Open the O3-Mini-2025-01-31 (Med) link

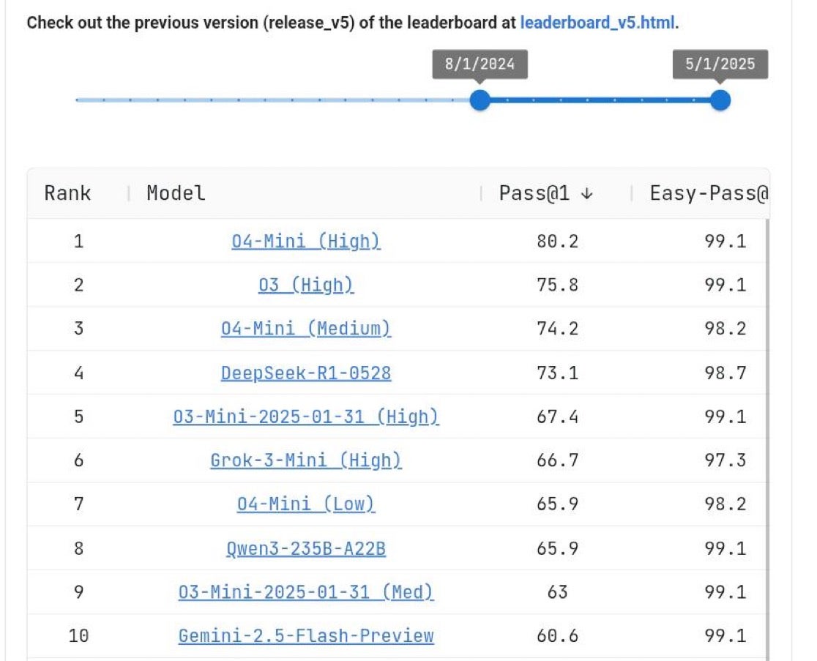coord(305,592)
